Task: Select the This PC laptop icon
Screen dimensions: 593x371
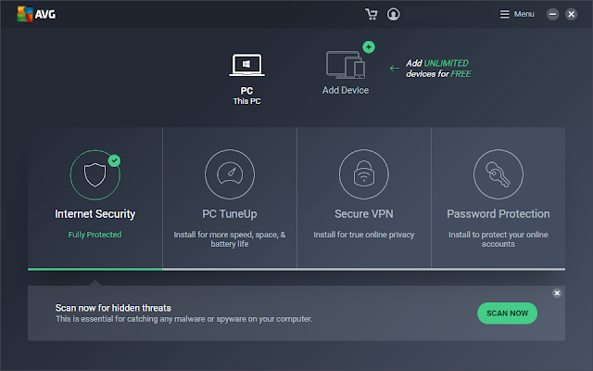Action: tap(246, 65)
